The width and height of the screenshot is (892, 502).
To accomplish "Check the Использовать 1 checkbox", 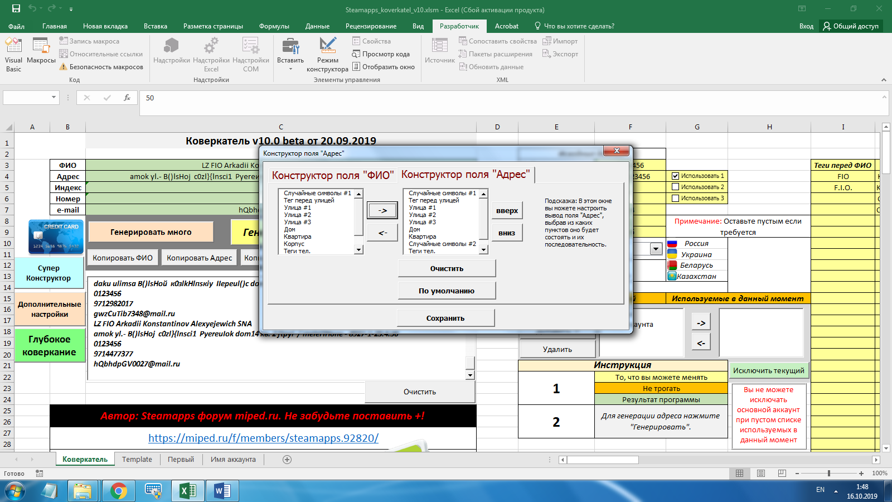I will [x=676, y=176].
